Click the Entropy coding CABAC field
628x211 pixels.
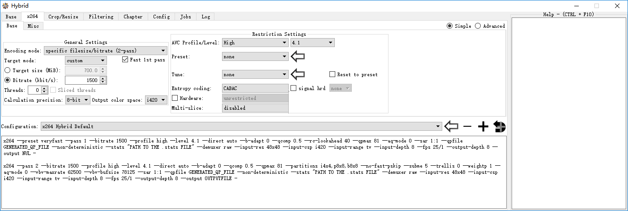click(255, 88)
